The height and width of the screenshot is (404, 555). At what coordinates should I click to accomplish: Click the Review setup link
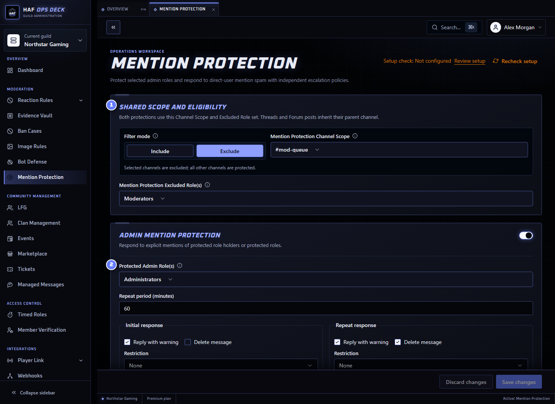click(x=470, y=61)
